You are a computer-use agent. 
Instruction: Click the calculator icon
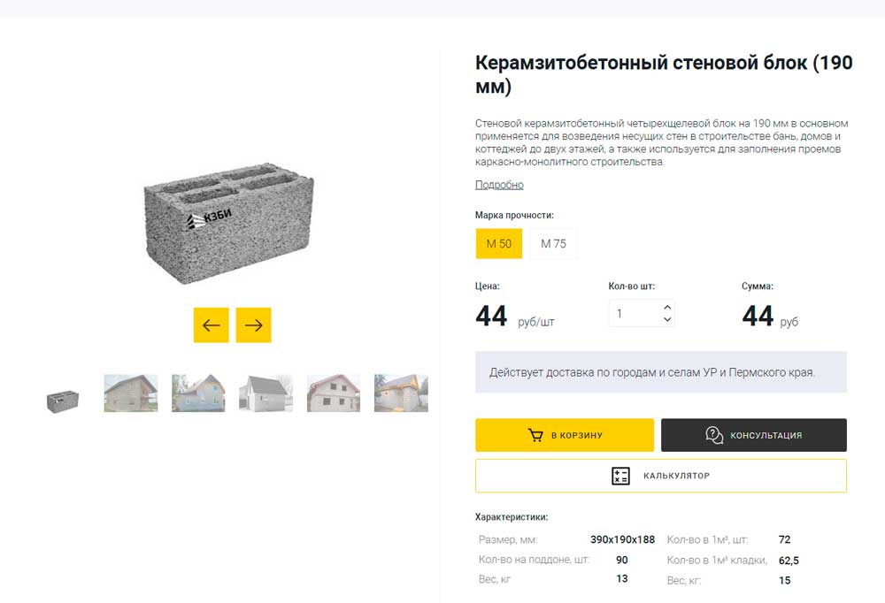click(x=621, y=476)
